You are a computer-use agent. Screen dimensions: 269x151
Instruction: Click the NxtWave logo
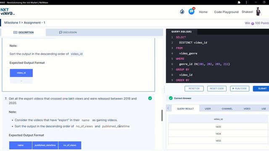pos(8,12)
